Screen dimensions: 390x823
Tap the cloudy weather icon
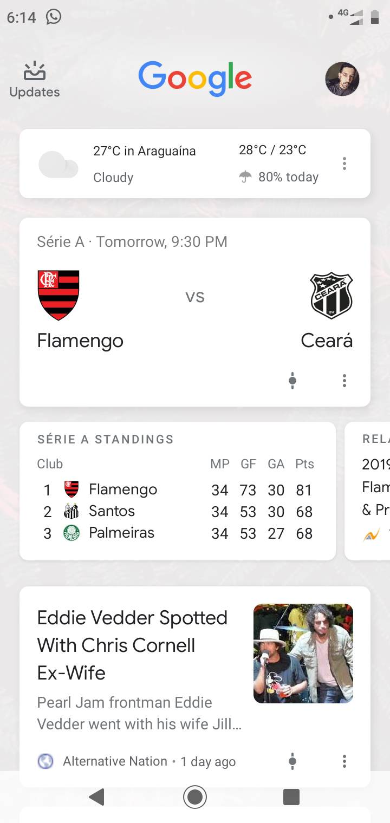(58, 165)
